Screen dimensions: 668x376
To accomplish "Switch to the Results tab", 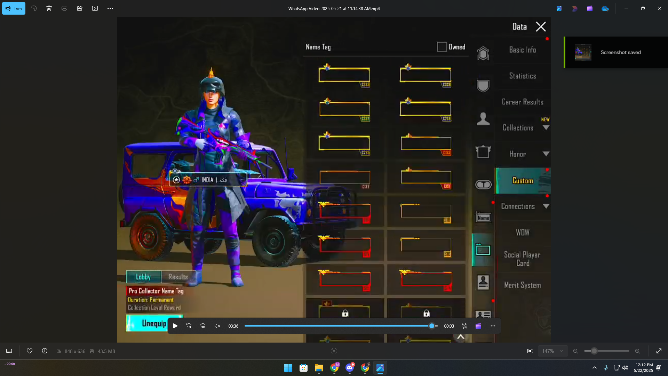I will point(178,277).
